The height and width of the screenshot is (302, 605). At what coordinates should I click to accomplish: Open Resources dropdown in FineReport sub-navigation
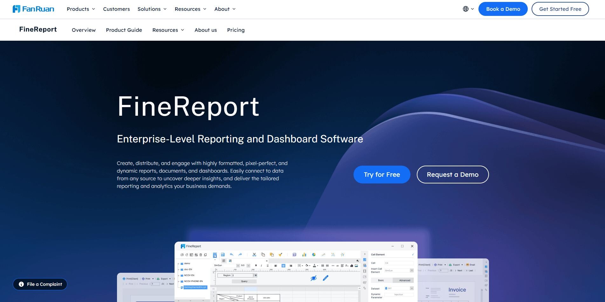(168, 30)
